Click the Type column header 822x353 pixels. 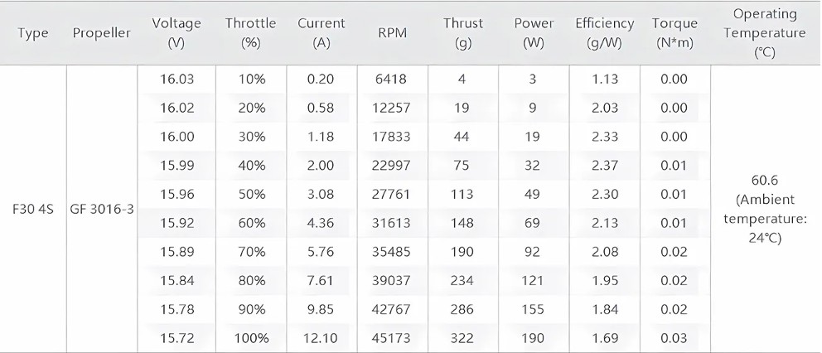click(32, 33)
